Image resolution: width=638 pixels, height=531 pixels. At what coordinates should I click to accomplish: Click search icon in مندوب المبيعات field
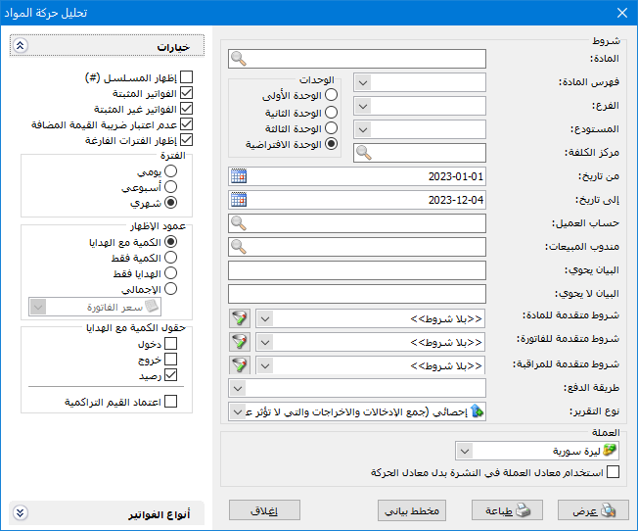pos(239,247)
